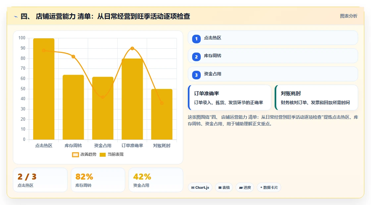The width and height of the screenshot is (371, 205).
Task: Click the blue number 2 badge
Action: [196, 57]
